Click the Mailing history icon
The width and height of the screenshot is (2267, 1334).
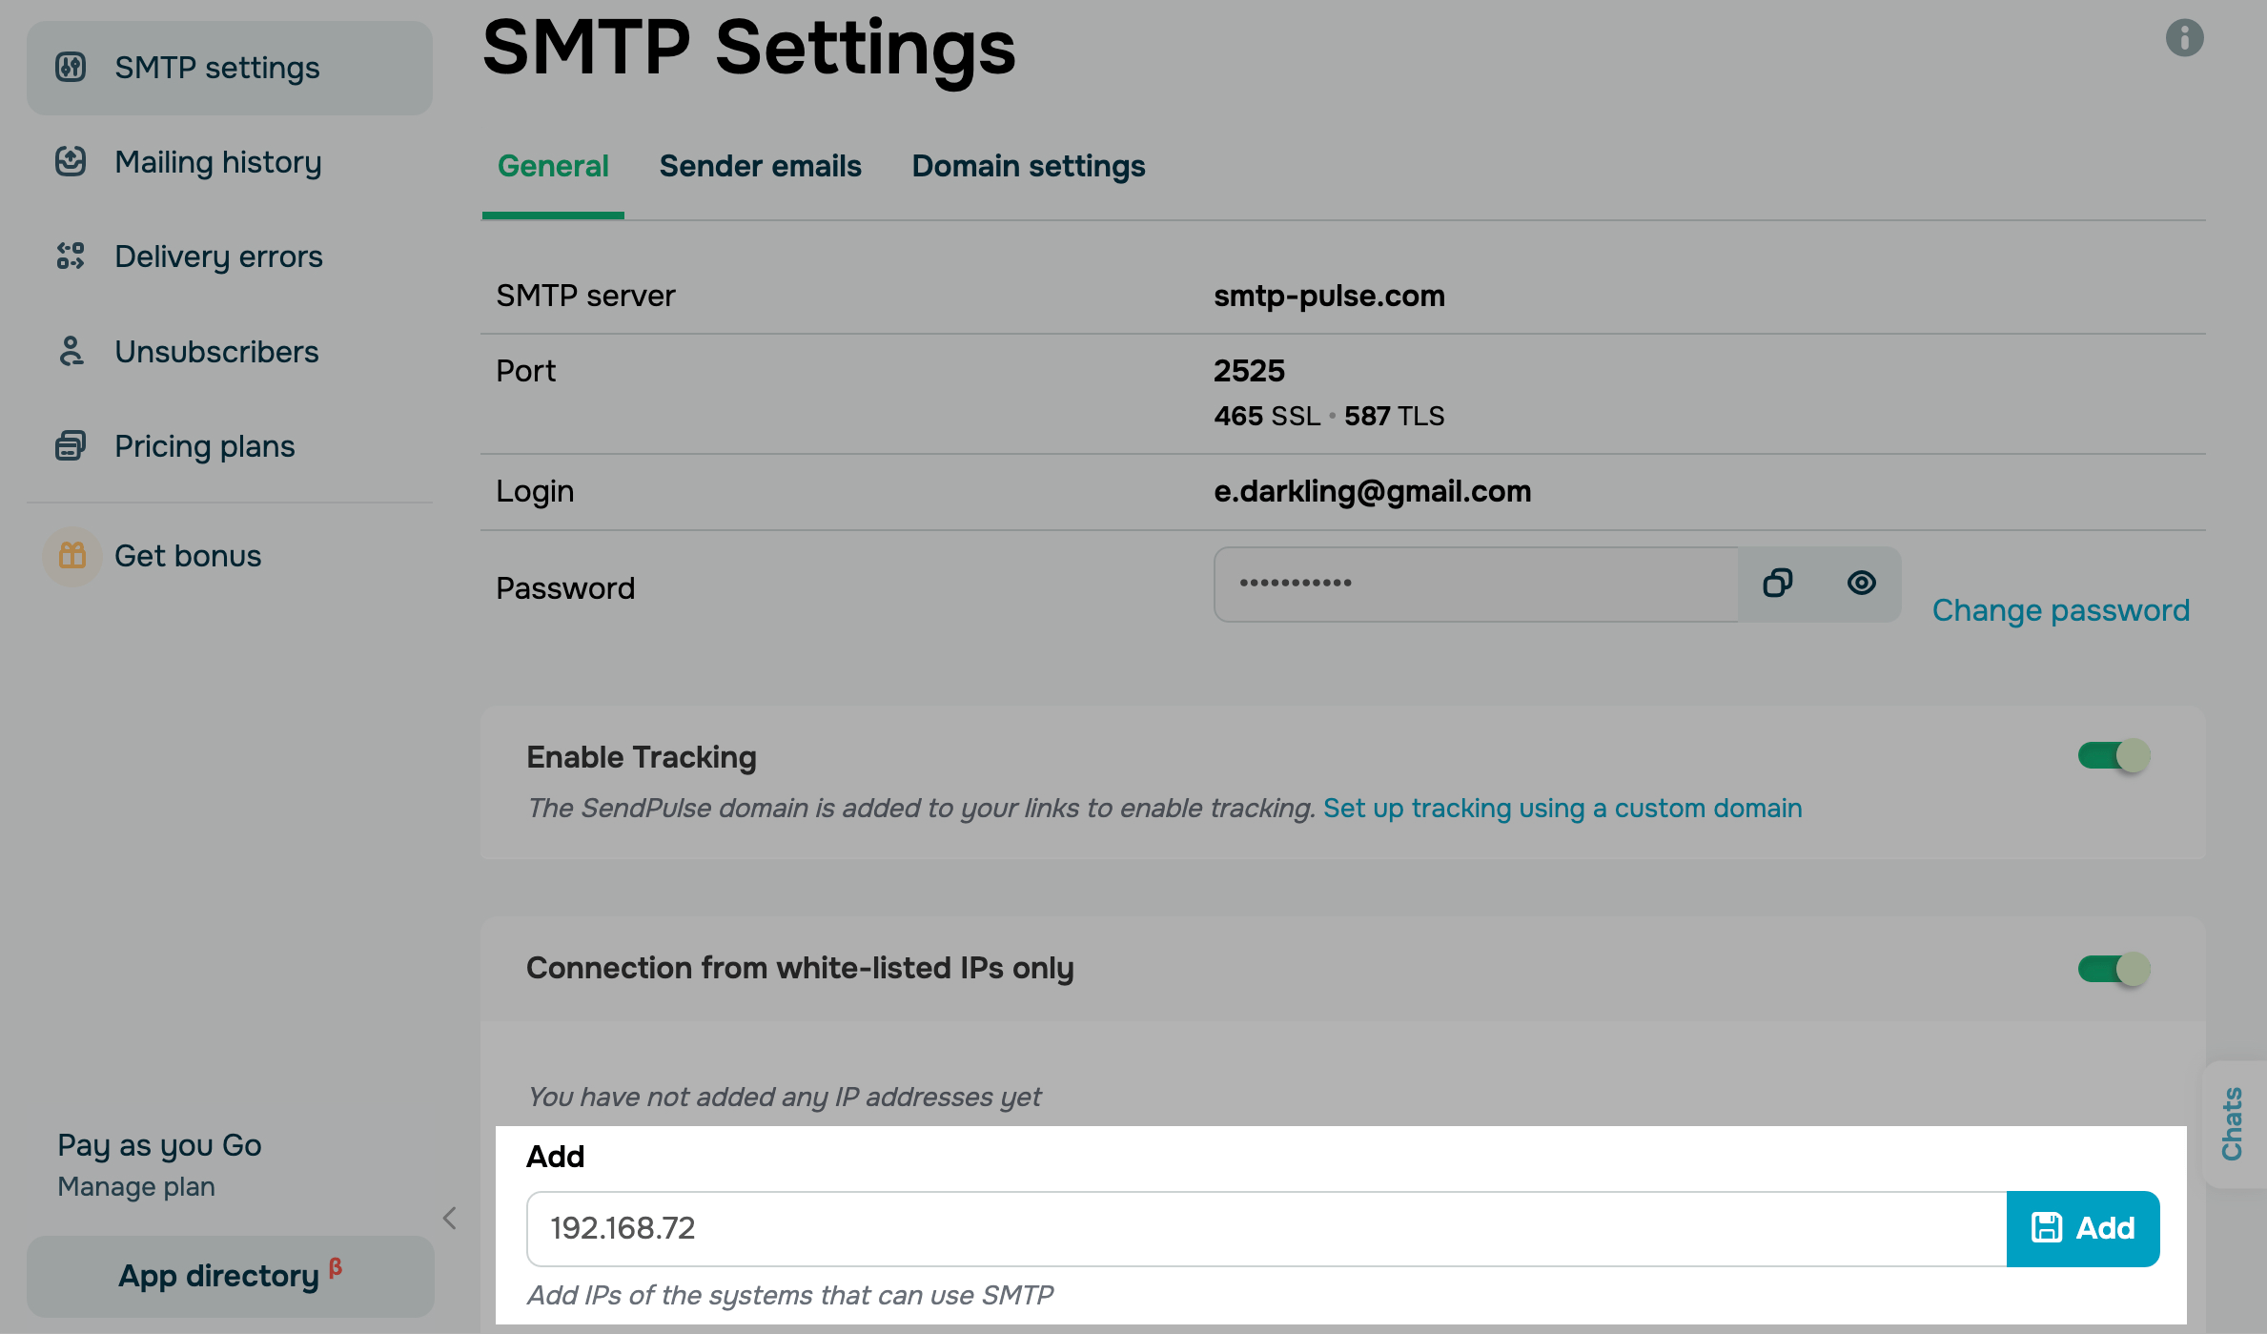[71, 162]
